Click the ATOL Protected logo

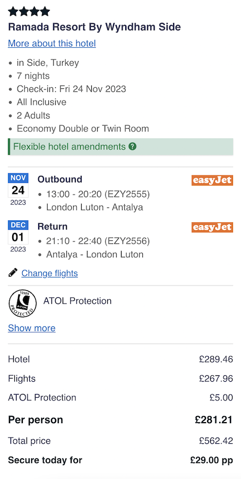pyautogui.click(x=23, y=303)
